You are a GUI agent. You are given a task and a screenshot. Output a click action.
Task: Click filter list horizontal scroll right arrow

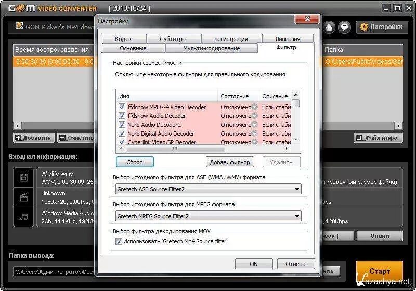point(287,149)
